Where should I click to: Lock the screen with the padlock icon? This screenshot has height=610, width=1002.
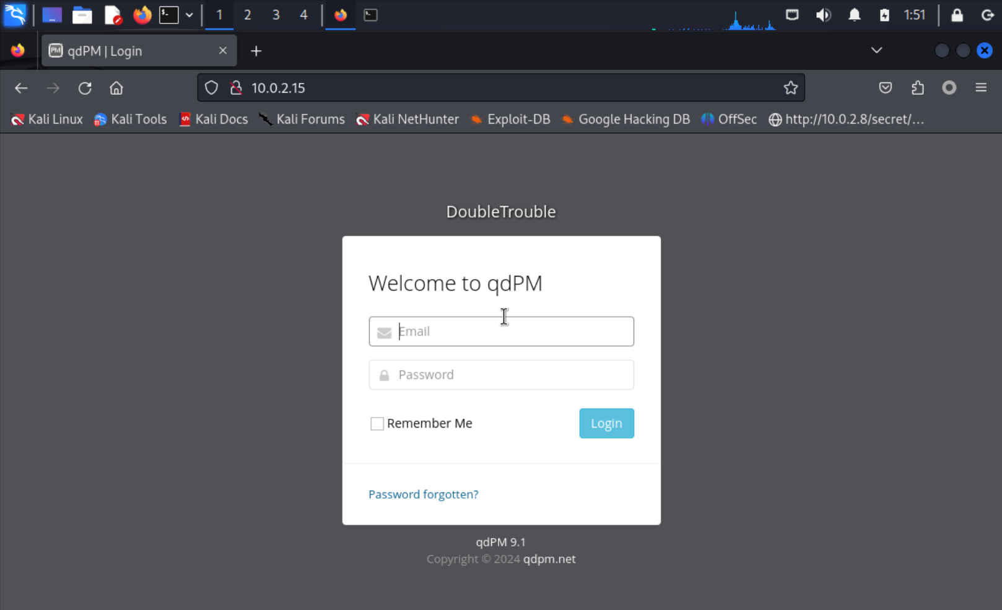957,15
